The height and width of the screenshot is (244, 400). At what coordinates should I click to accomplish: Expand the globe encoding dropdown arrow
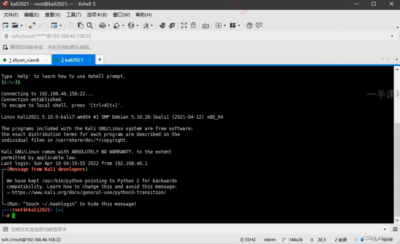137,26
